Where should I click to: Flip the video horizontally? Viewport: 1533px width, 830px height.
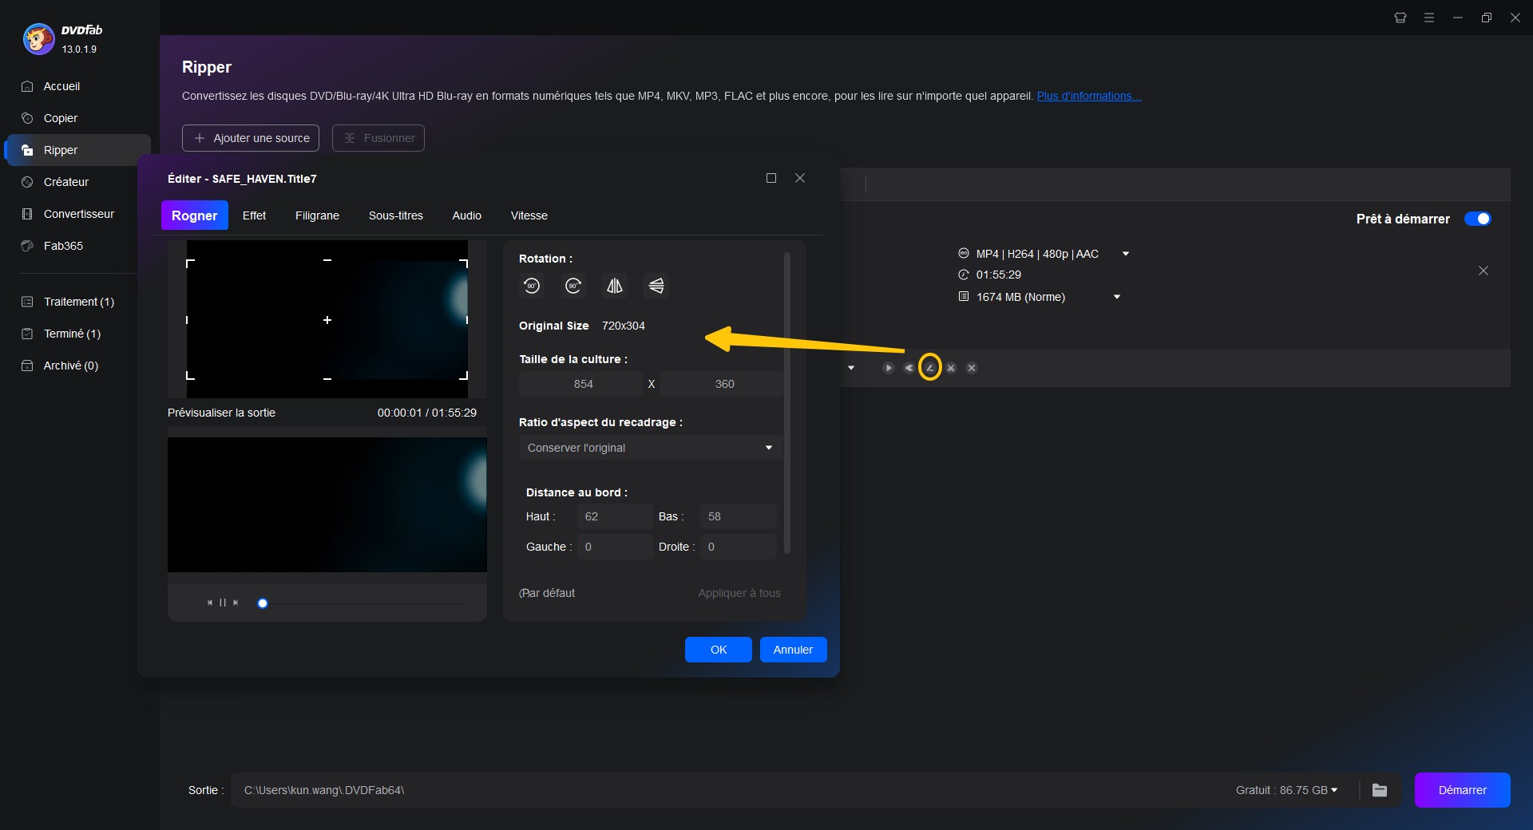coord(615,286)
